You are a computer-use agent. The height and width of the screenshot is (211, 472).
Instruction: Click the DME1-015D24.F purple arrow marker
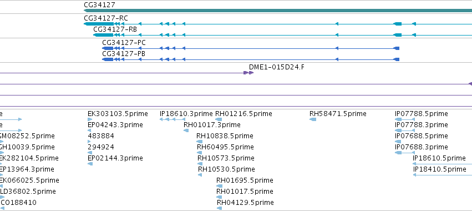(x=248, y=73)
